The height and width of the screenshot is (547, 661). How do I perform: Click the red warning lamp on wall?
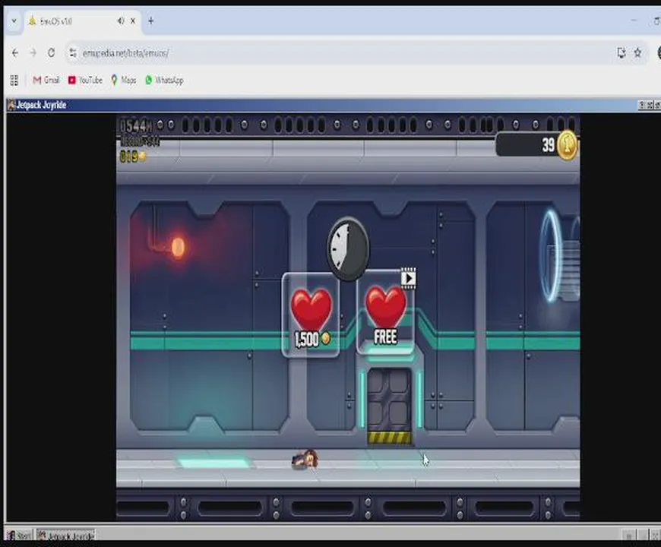(x=178, y=247)
